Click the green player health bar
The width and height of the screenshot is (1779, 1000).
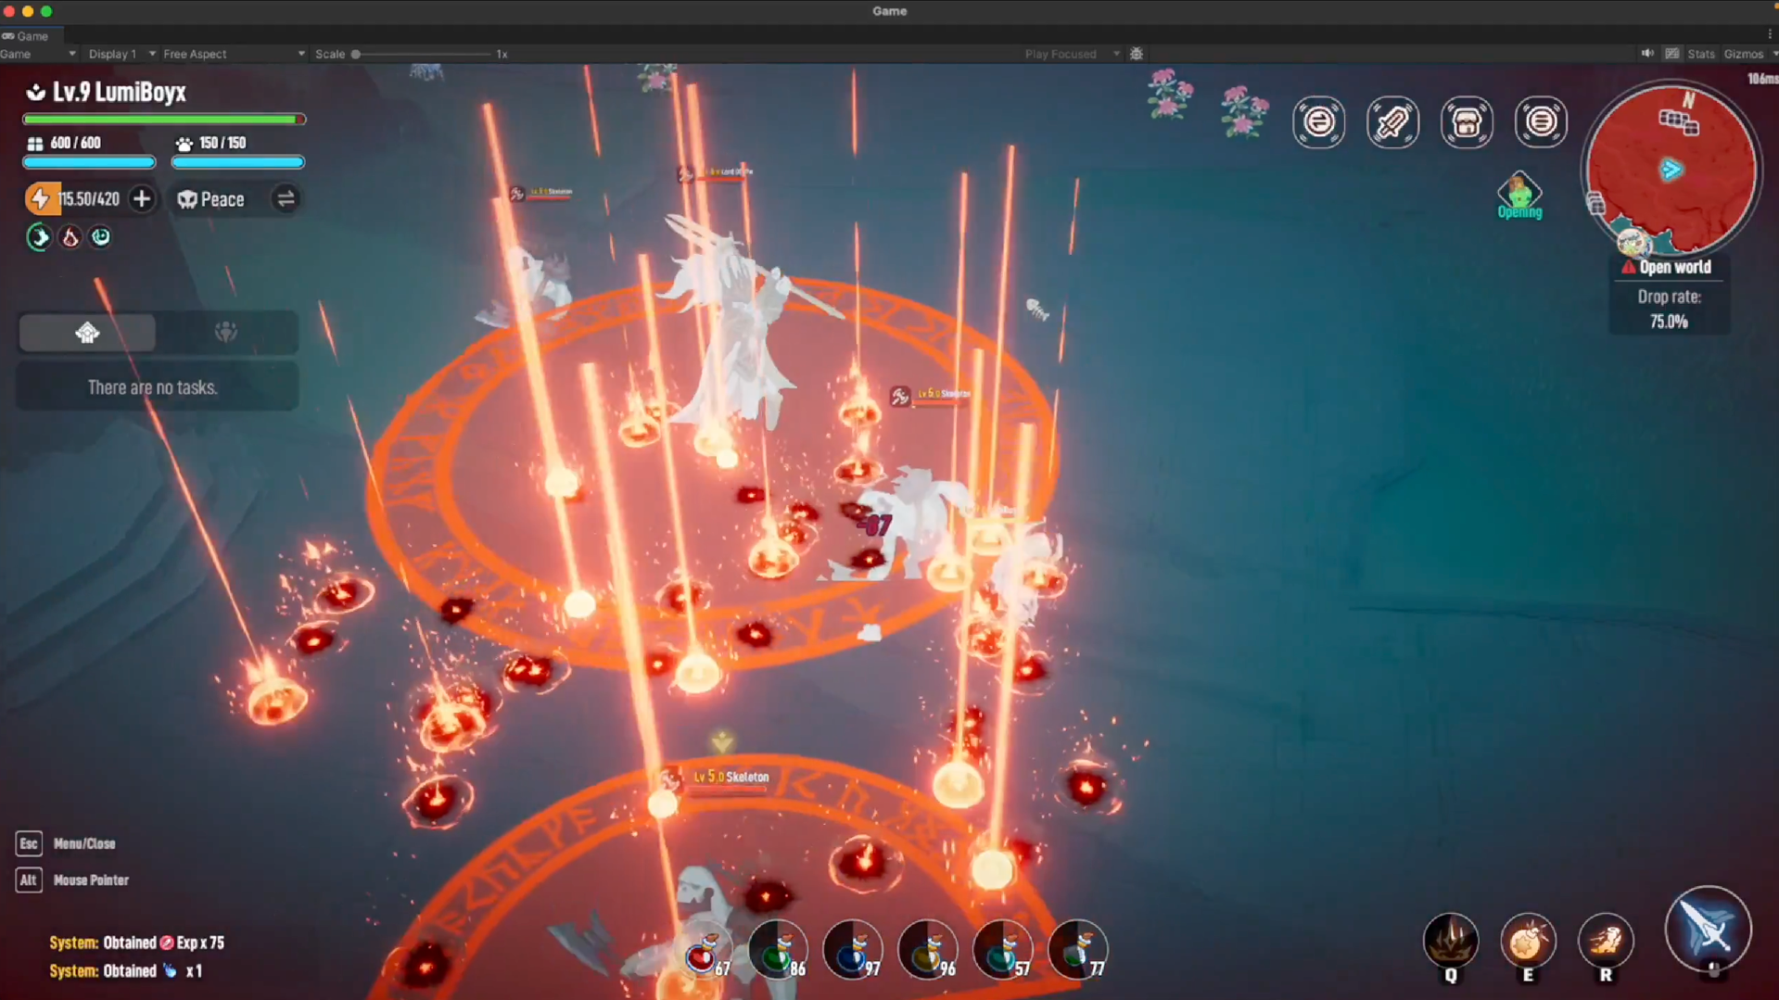click(x=164, y=120)
